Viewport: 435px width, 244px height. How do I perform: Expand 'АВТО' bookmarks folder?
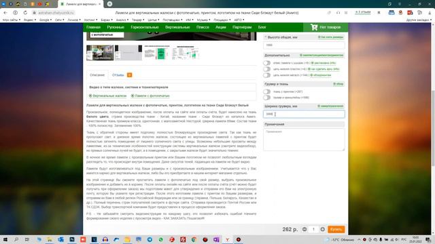239,20
